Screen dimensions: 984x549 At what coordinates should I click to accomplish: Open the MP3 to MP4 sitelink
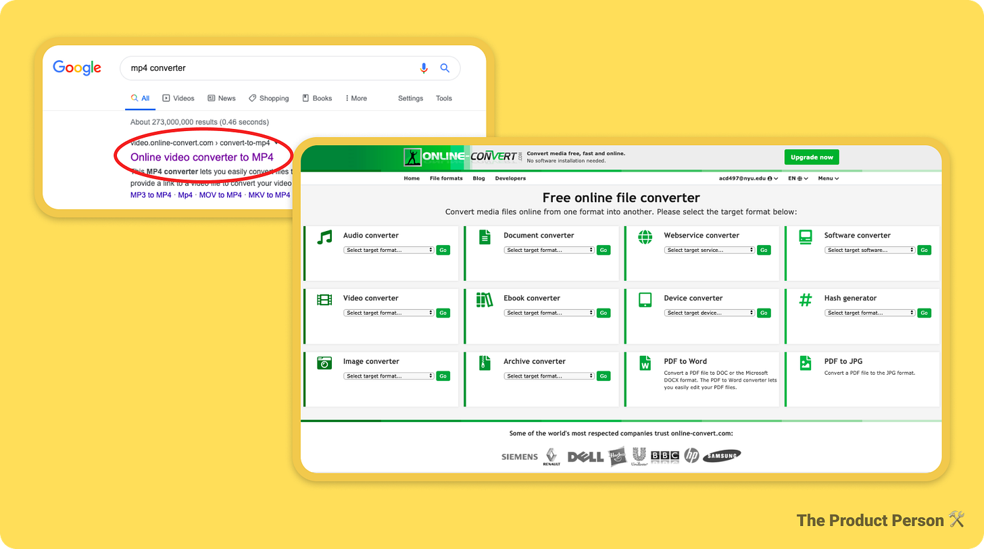(151, 195)
